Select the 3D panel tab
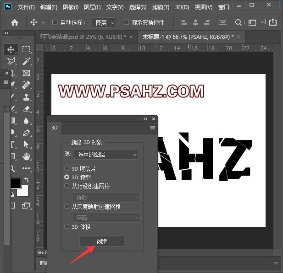The width and height of the screenshot is (283, 273). click(54, 128)
